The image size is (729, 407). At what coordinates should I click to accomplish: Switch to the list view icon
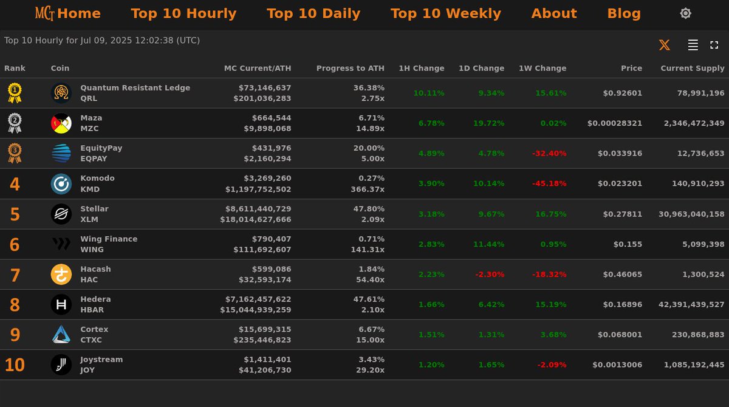pyautogui.click(x=693, y=45)
